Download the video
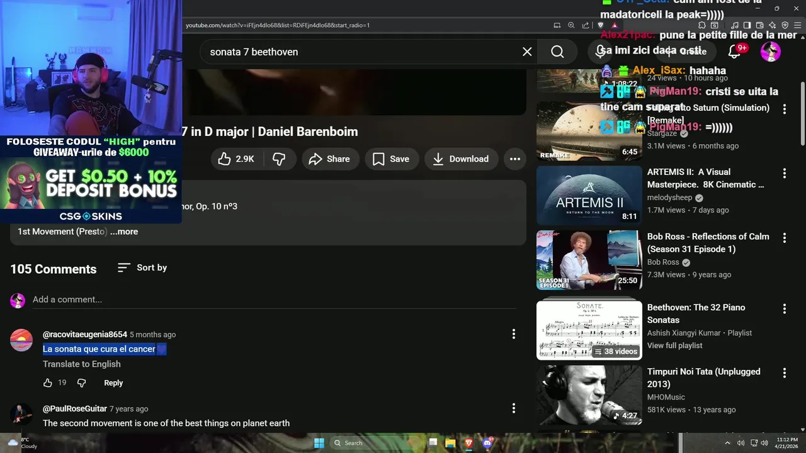 click(x=461, y=159)
